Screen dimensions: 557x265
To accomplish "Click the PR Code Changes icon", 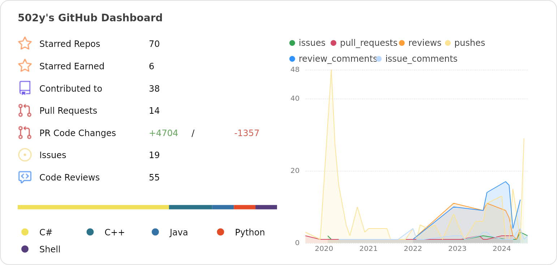I will (x=25, y=132).
